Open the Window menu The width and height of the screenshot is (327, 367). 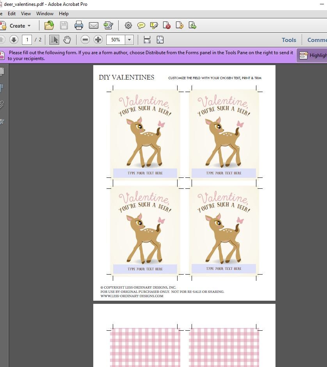coord(45,14)
